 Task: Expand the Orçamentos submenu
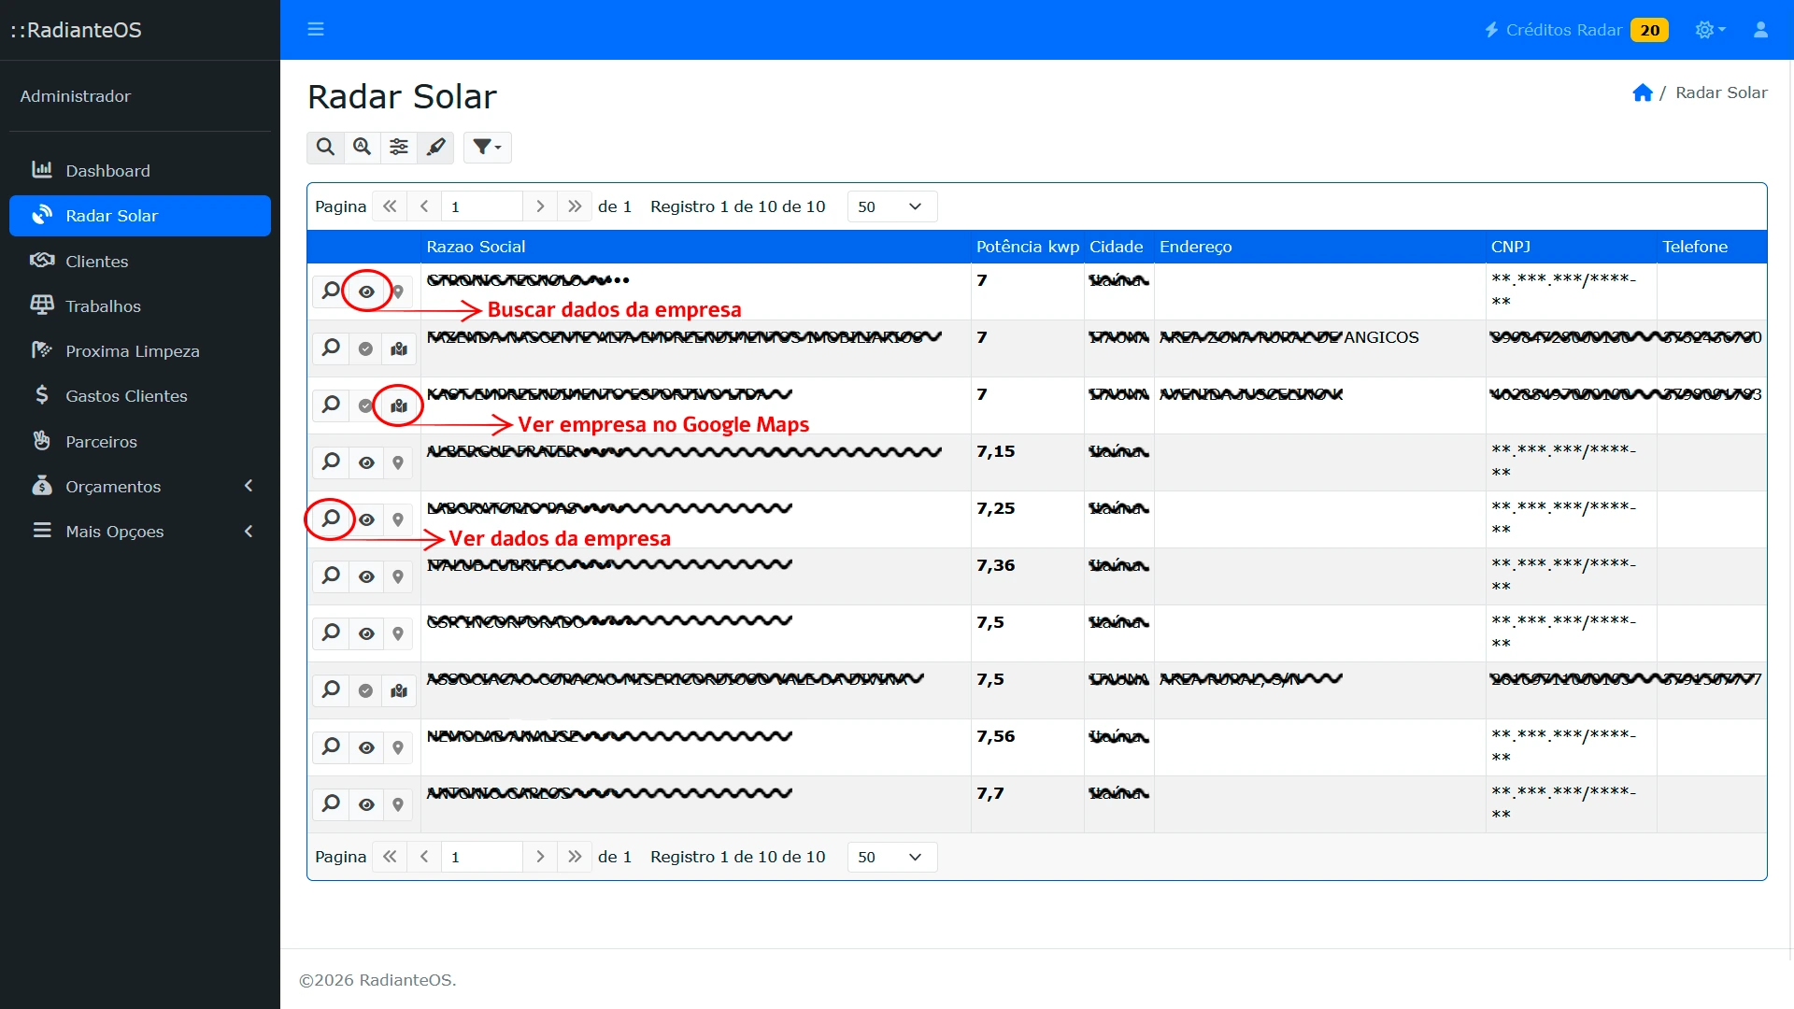click(140, 486)
